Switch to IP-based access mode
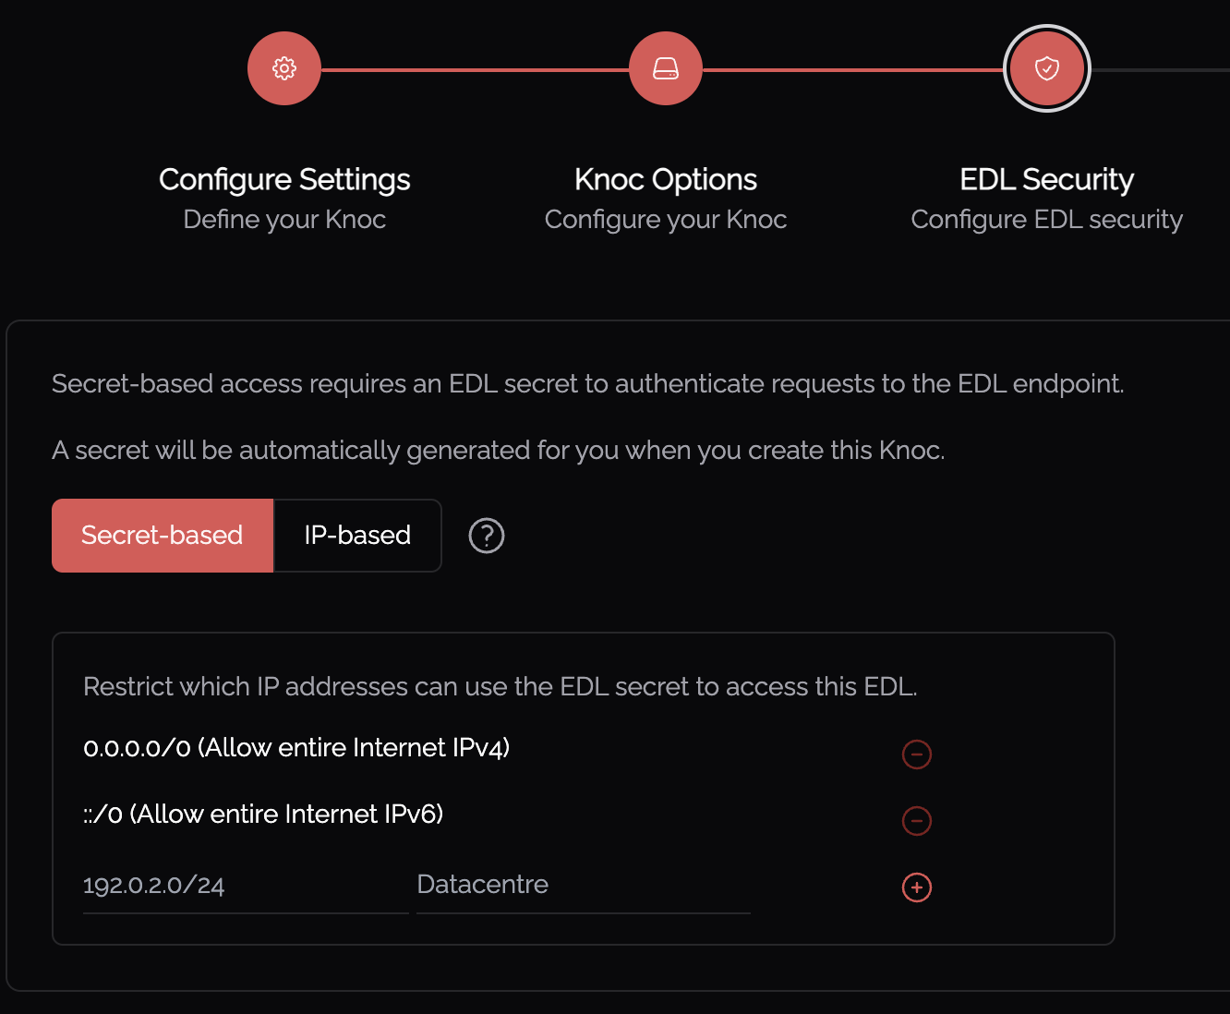 point(357,536)
